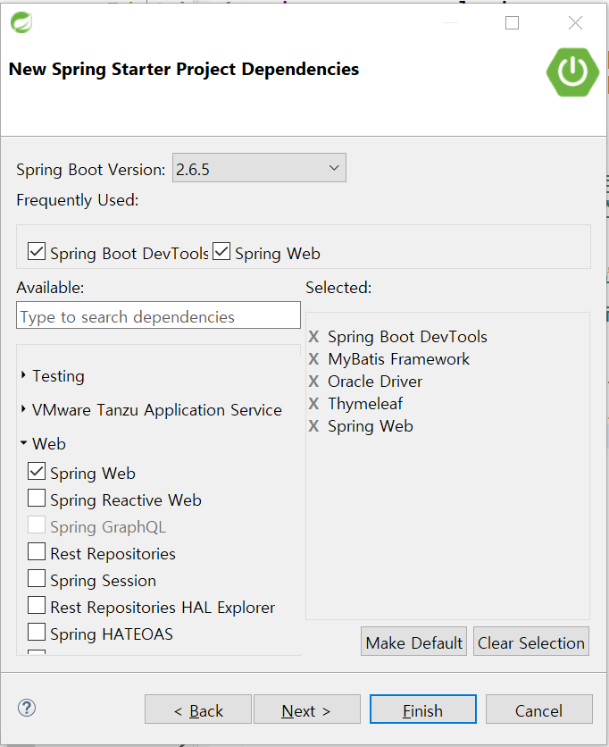Uncheck Spring Web under Web category

37,471
